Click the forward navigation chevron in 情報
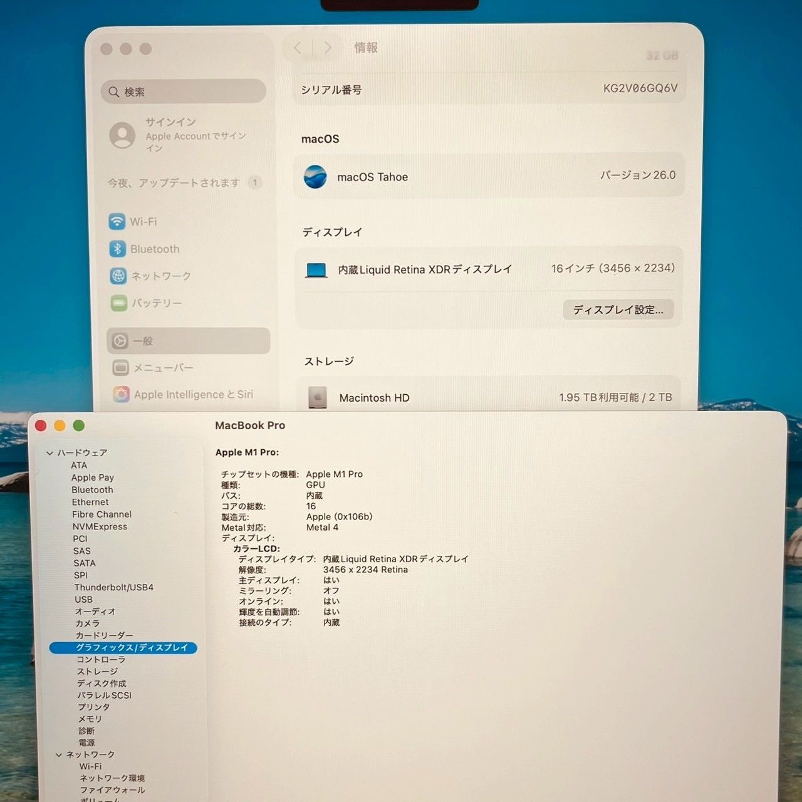 click(x=328, y=48)
